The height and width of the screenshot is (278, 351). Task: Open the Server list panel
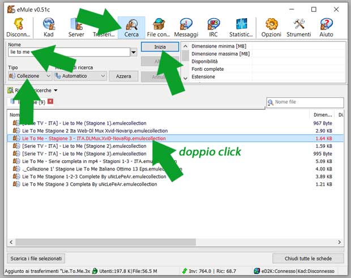tap(76, 27)
